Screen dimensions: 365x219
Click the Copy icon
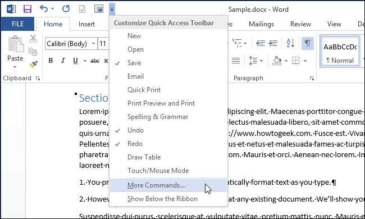pyautogui.click(x=33, y=52)
